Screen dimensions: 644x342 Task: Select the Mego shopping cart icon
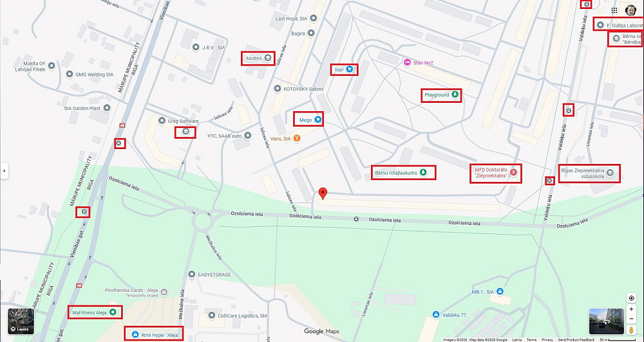pos(317,120)
